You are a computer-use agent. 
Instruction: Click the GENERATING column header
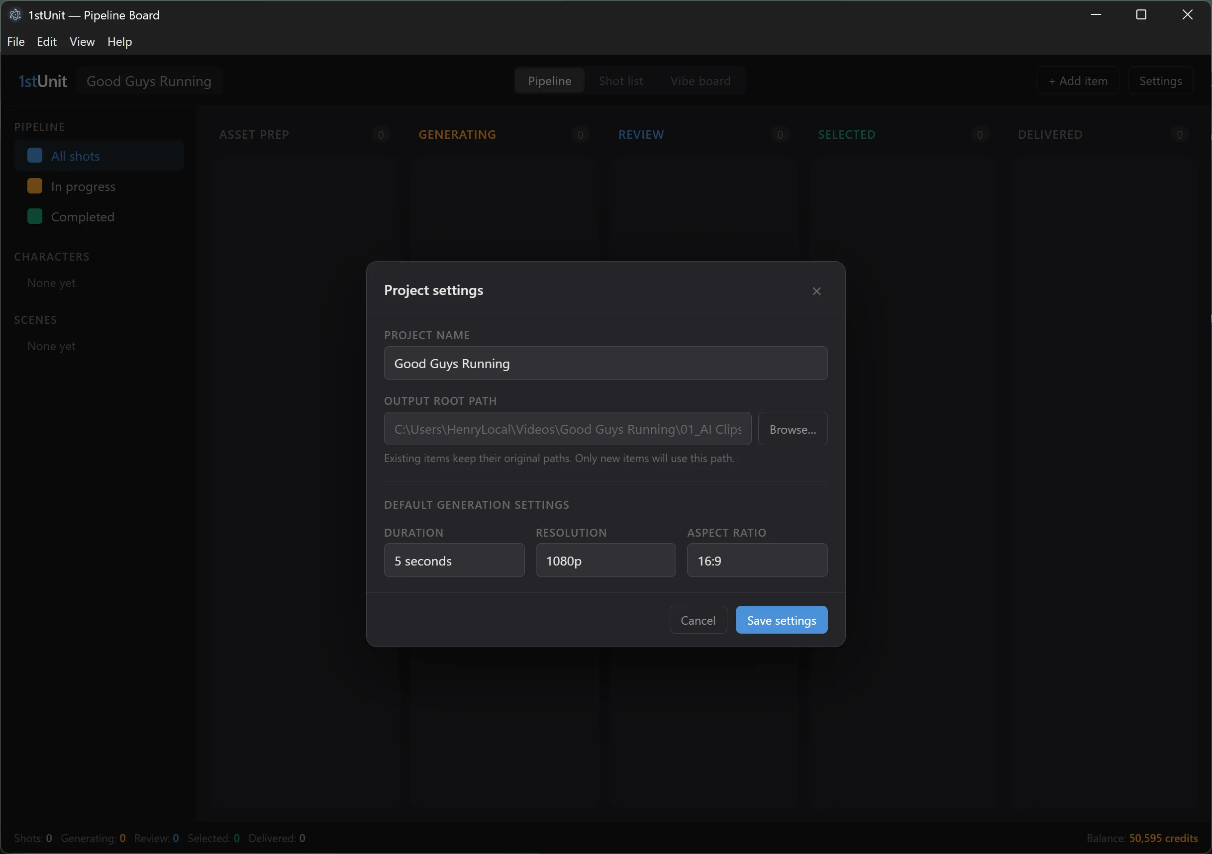(x=457, y=135)
